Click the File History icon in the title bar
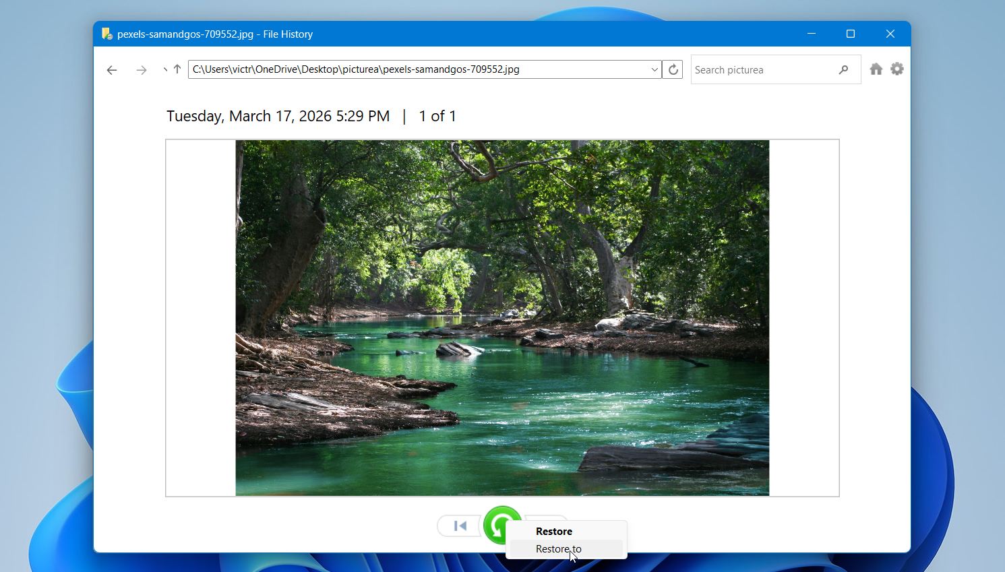This screenshot has width=1005, height=572. pyautogui.click(x=106, y=34)
